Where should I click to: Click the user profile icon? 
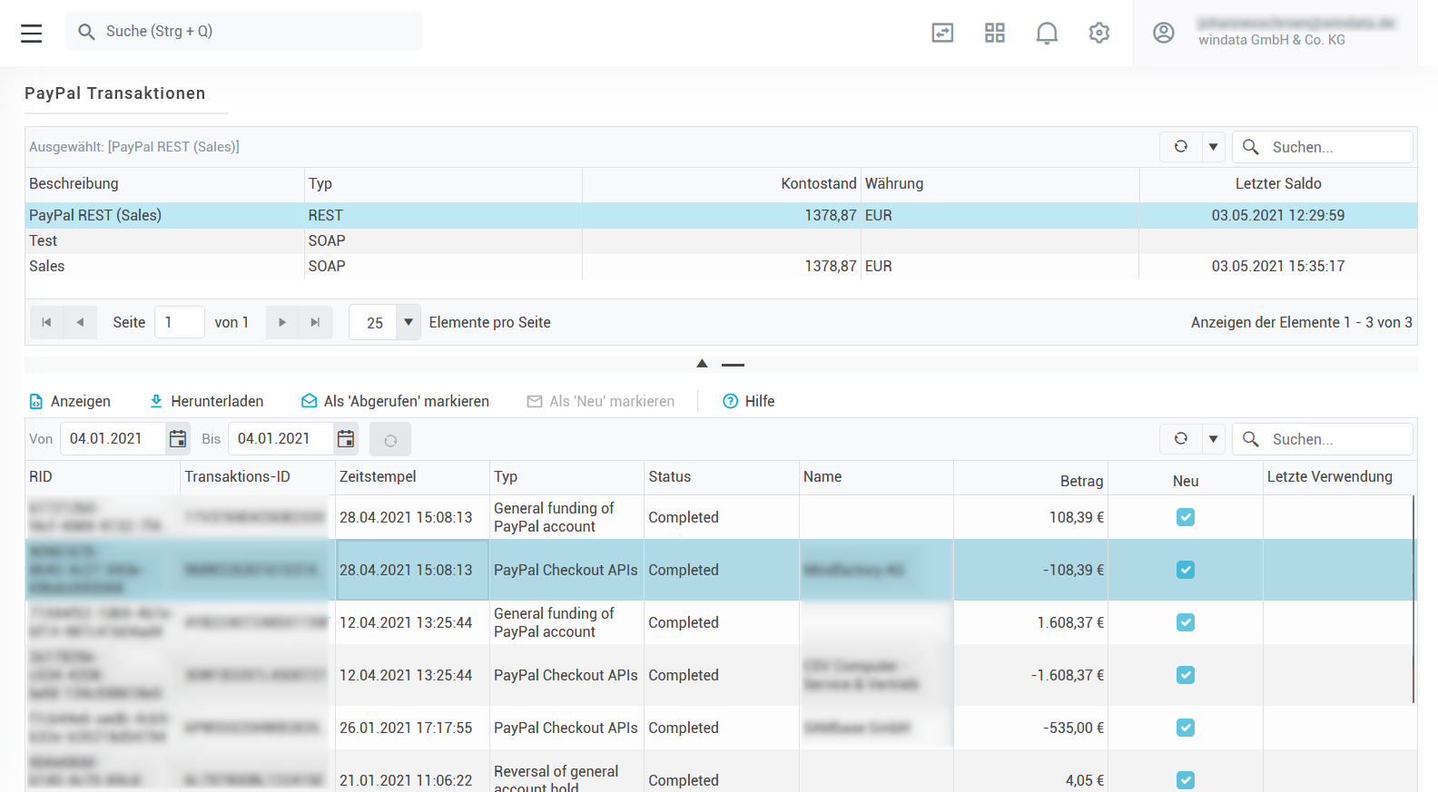point(1163,34)
